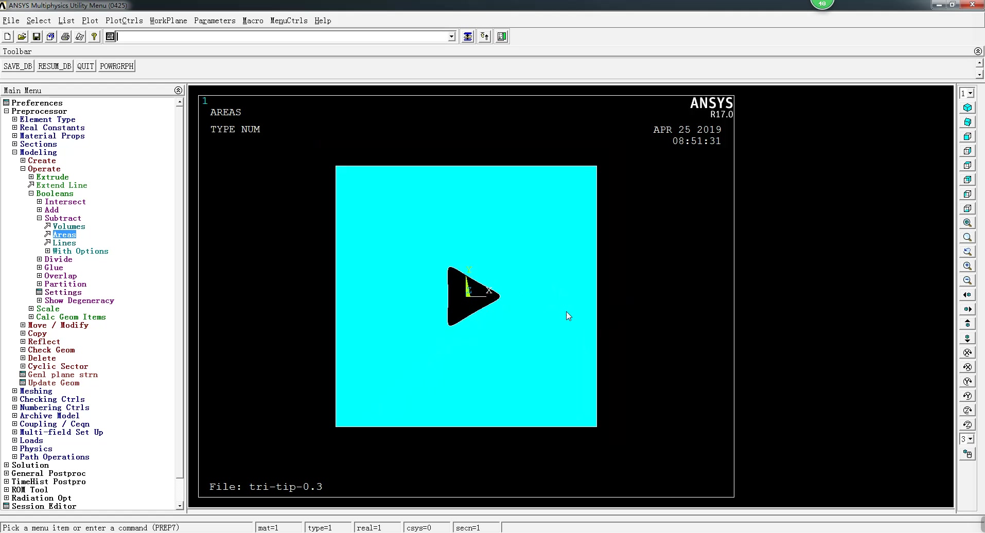
Task: Rotate counterclockwise about X axis icon
Action: point(968,367)
